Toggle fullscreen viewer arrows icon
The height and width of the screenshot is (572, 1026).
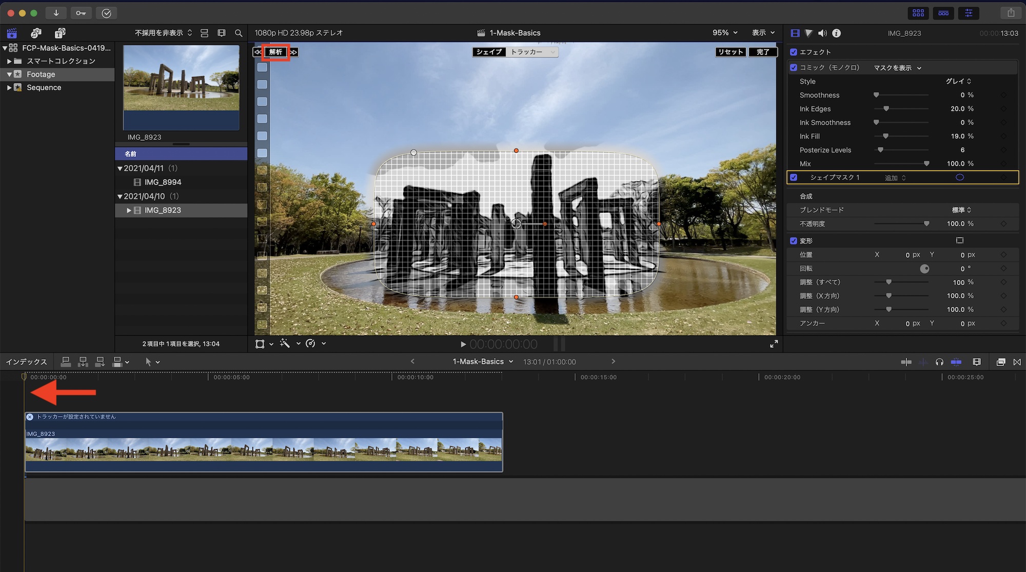[x=774, y=344]
